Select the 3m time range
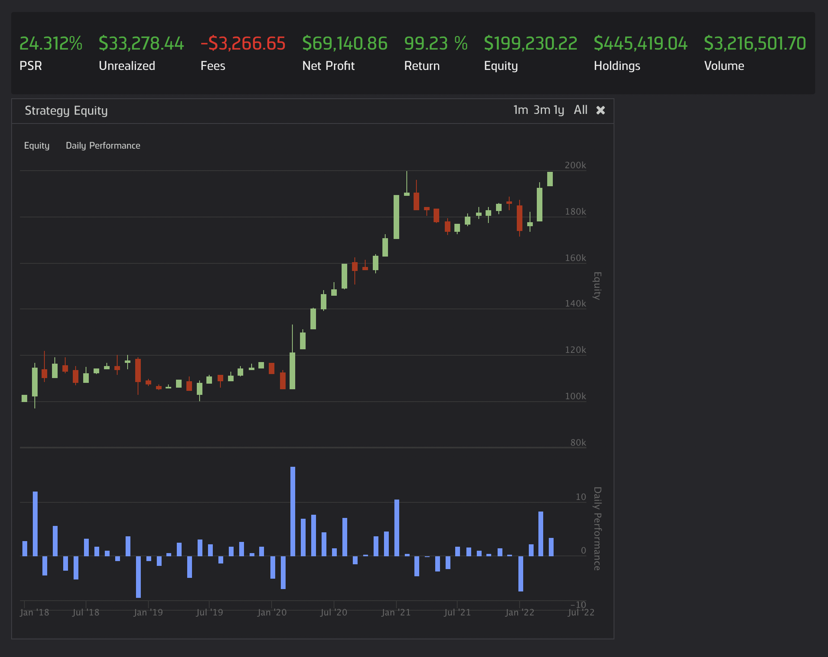The height and width of the screenshot is (657, 828). pos(542,110)
